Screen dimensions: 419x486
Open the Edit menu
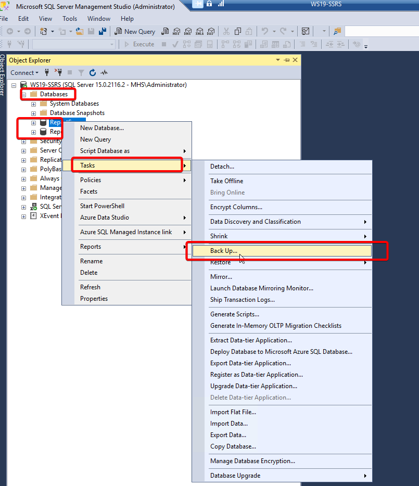tap(23, 19)
